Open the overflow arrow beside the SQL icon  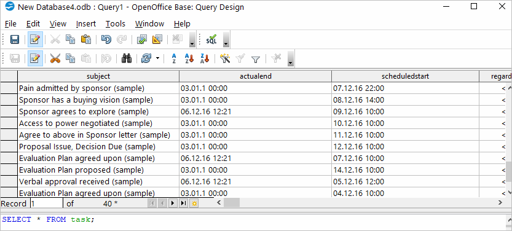tap(226, 39)
